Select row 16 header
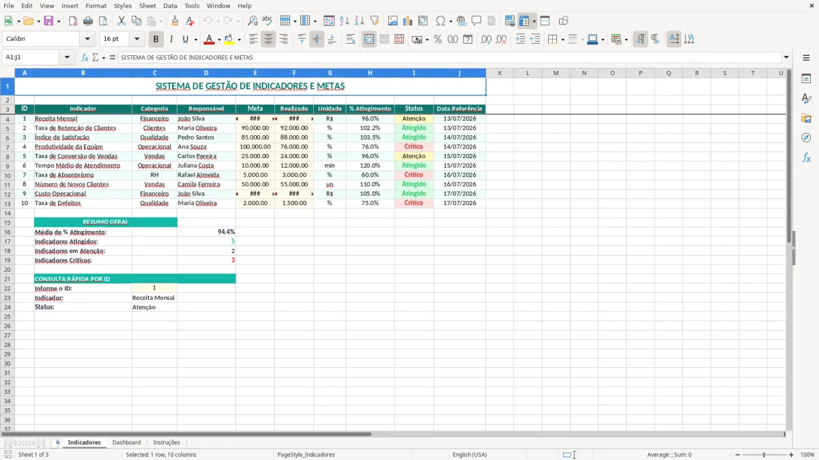The width and height of the screenshot is (819, 460). 7,232
